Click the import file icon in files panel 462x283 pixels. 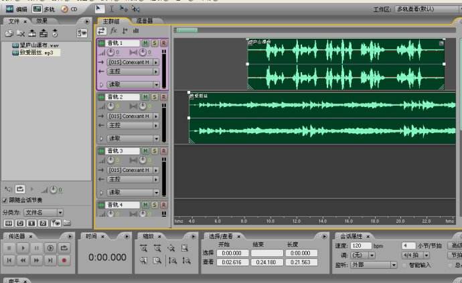(x=9, y=33)
